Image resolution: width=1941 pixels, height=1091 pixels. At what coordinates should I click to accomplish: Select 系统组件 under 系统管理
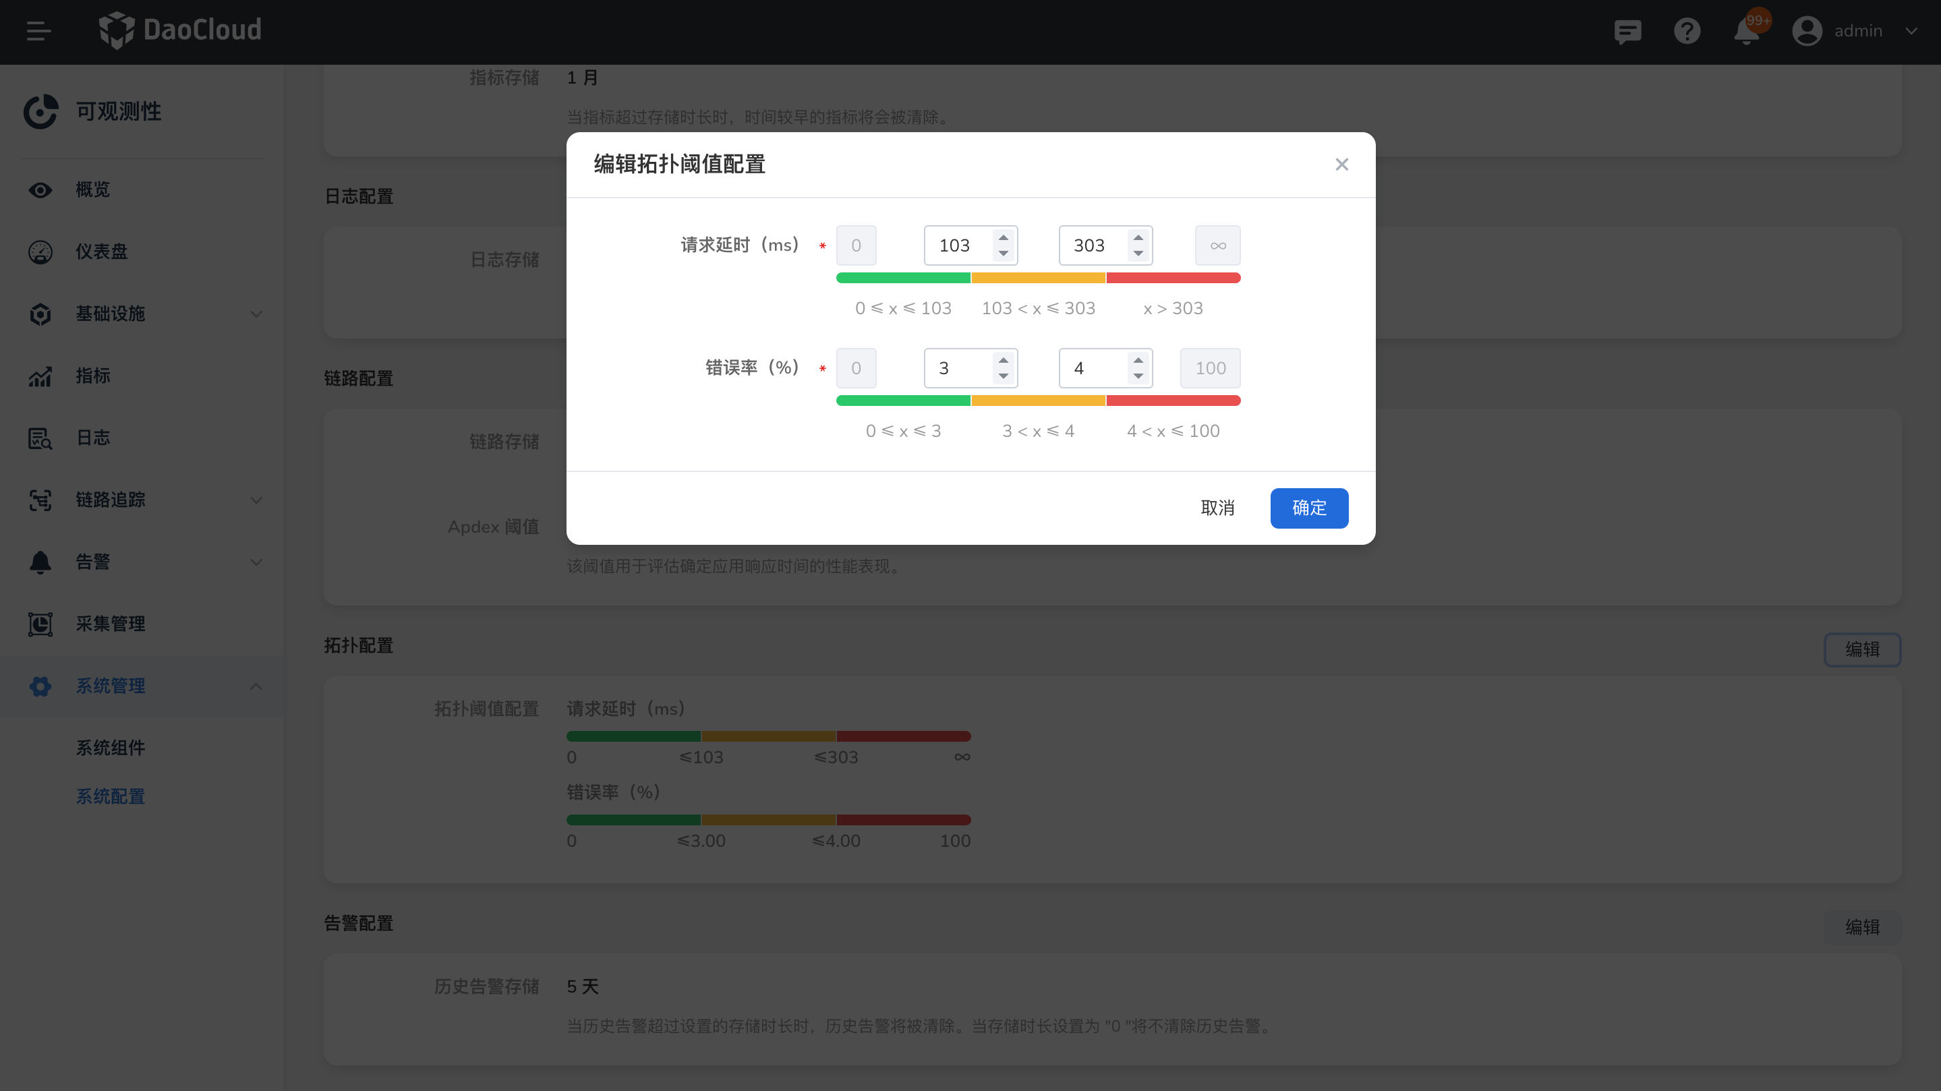coord(110,748)
